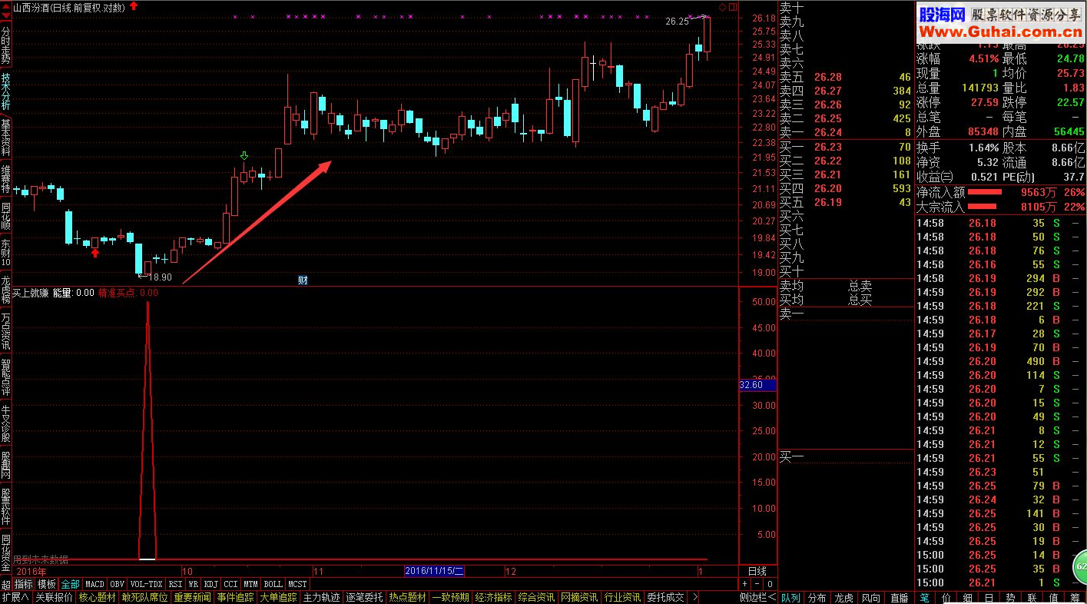1087x604 pixels.
Task: Select the MTM indicator
Action: click(250, 585)
